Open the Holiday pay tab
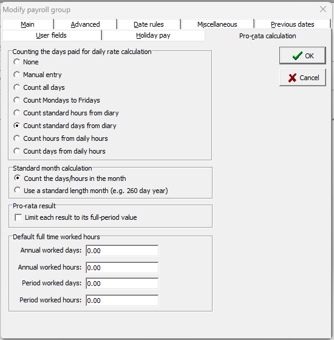The image size is (334, 340). tap(153, 35)
